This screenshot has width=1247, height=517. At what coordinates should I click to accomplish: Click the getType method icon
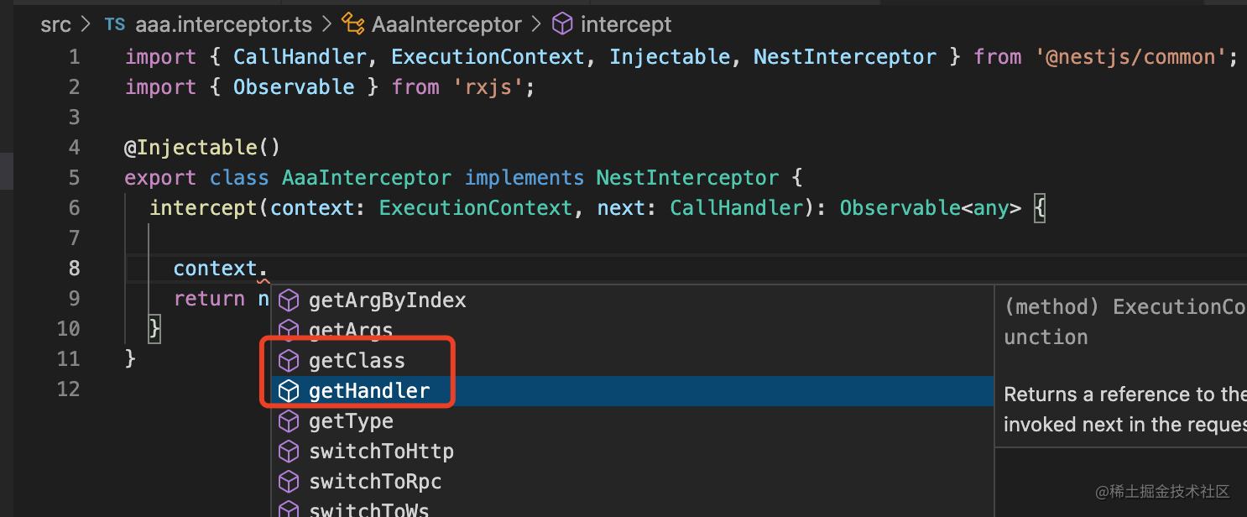289,421
